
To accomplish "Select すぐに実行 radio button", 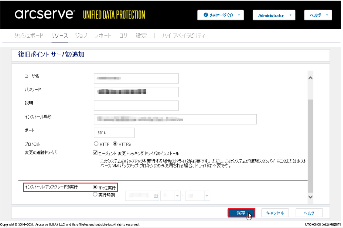I will click(x=95, y=187).
